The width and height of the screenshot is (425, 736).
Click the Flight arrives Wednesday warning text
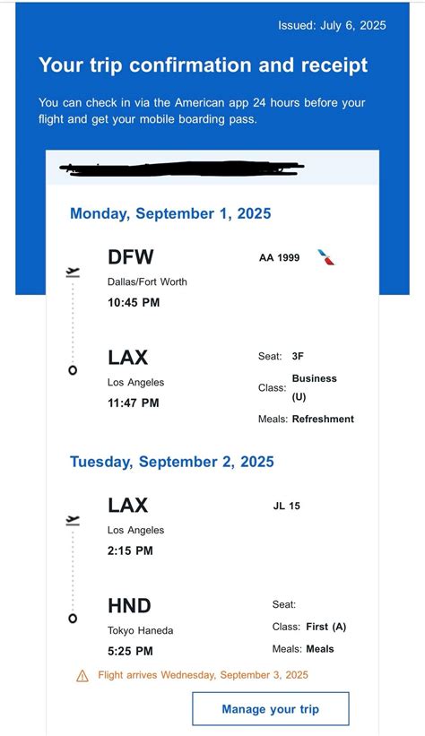click(x=204, y=675)
